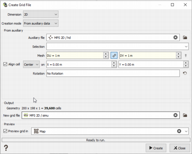Image resolution: width=192 pixels, height=154 pixels.
Task: Increase the DU mesh value
Action: [106, 54]
